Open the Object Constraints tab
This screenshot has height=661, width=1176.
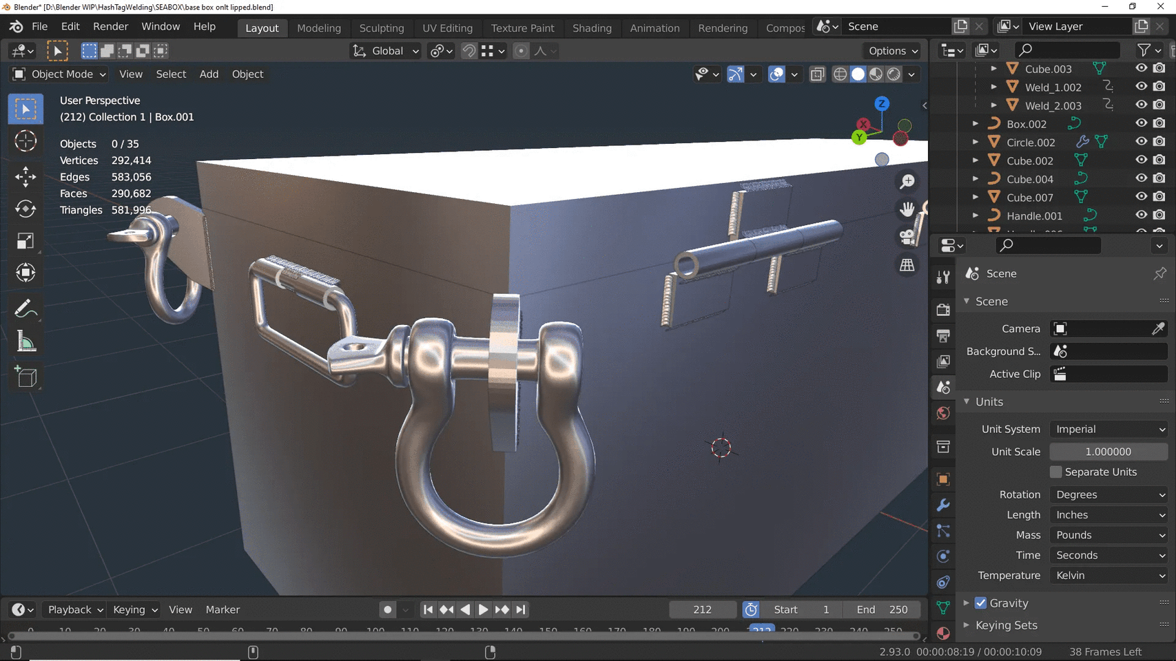(943, 582)
